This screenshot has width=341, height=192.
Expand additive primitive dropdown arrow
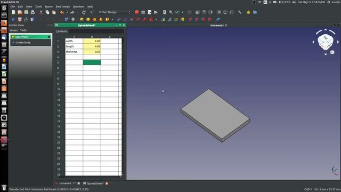112,19
